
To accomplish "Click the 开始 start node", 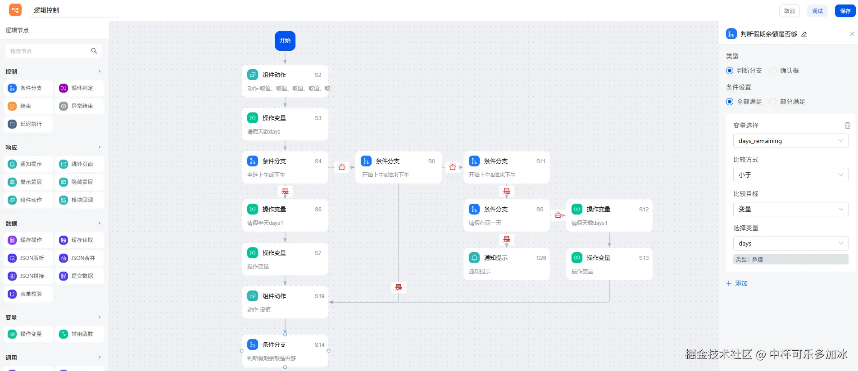I will (285, 40).
